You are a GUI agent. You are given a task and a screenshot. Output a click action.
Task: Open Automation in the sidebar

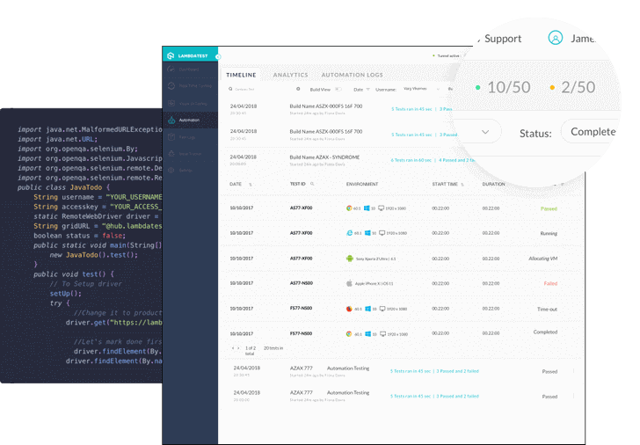pos(188,120)
